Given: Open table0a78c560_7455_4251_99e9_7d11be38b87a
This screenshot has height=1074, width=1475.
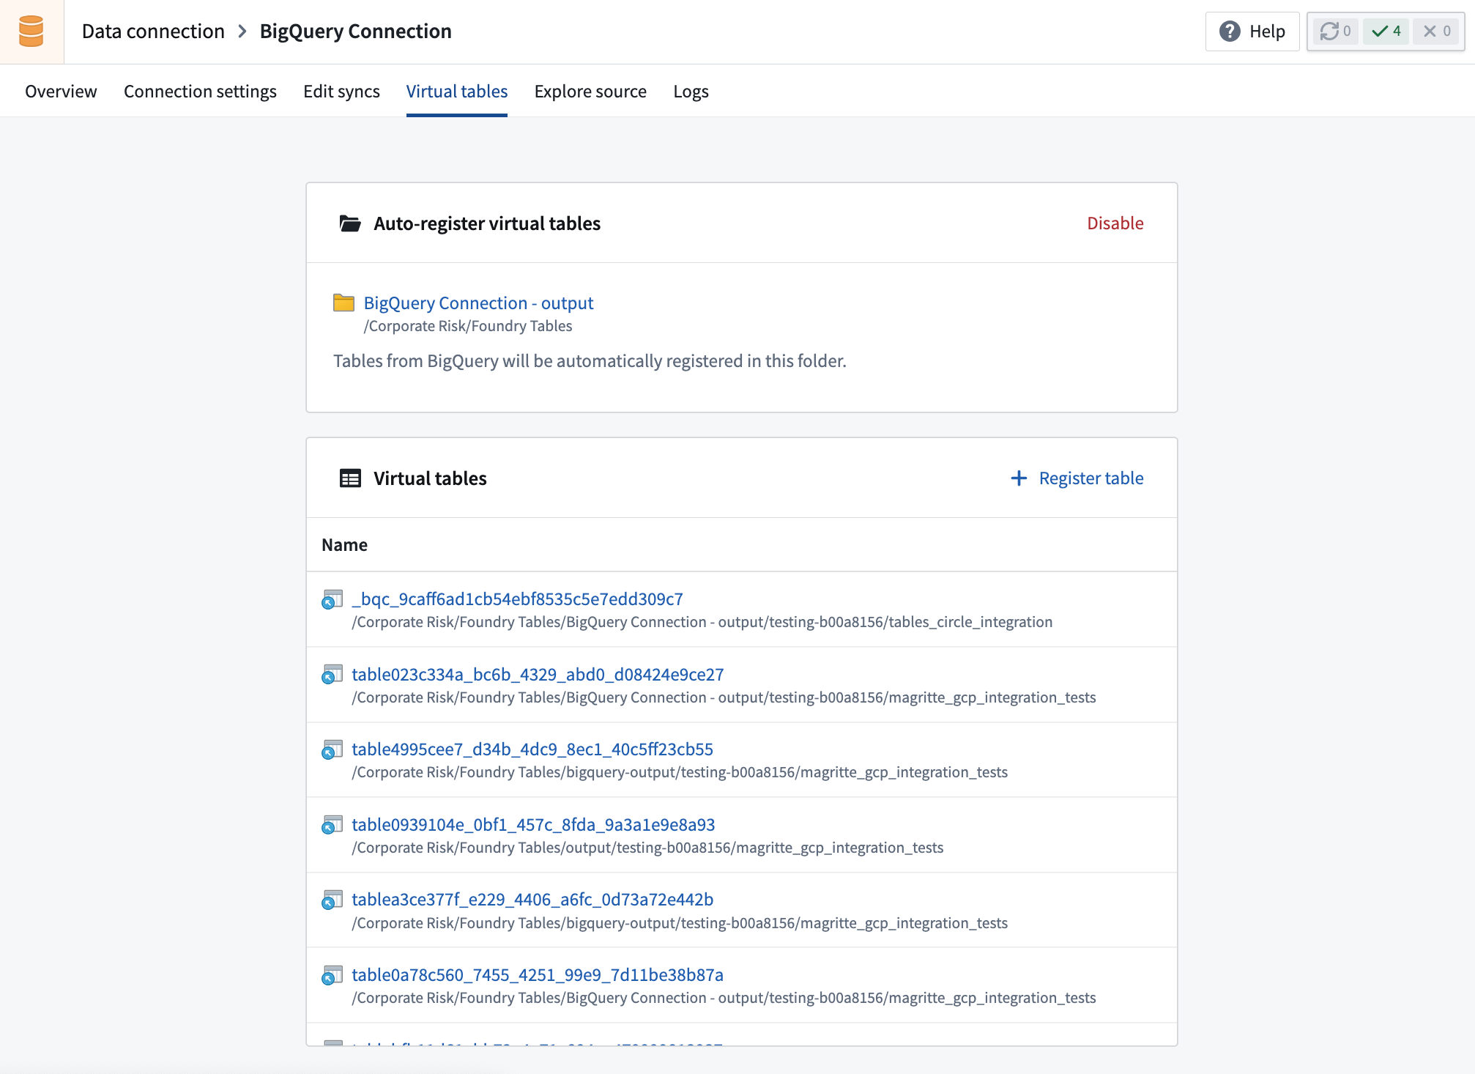Looking at the screenshot, I should 538,975.
